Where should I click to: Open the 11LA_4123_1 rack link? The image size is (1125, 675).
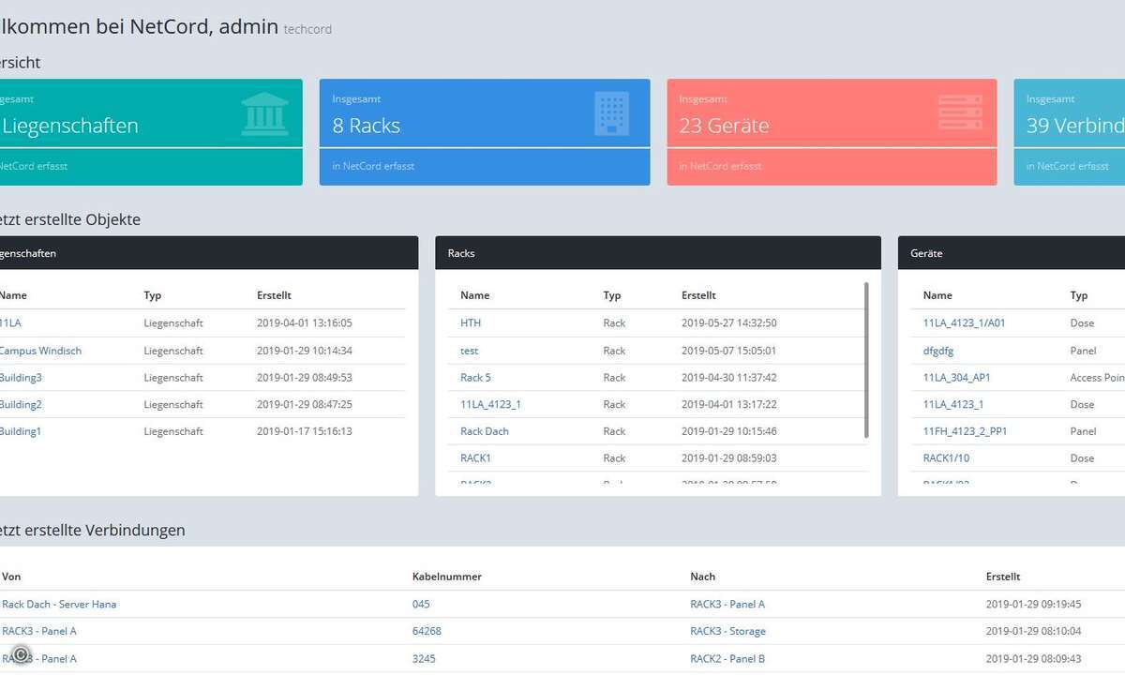pos(490,404)
